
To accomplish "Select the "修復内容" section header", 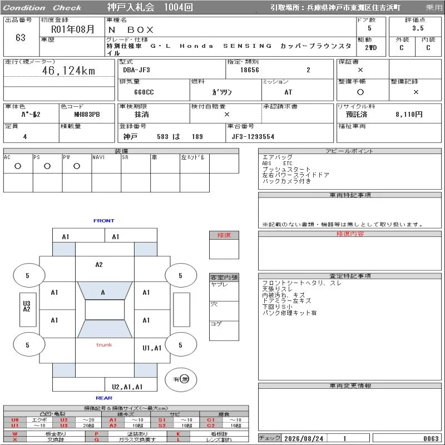I will (x=350, y=234).
